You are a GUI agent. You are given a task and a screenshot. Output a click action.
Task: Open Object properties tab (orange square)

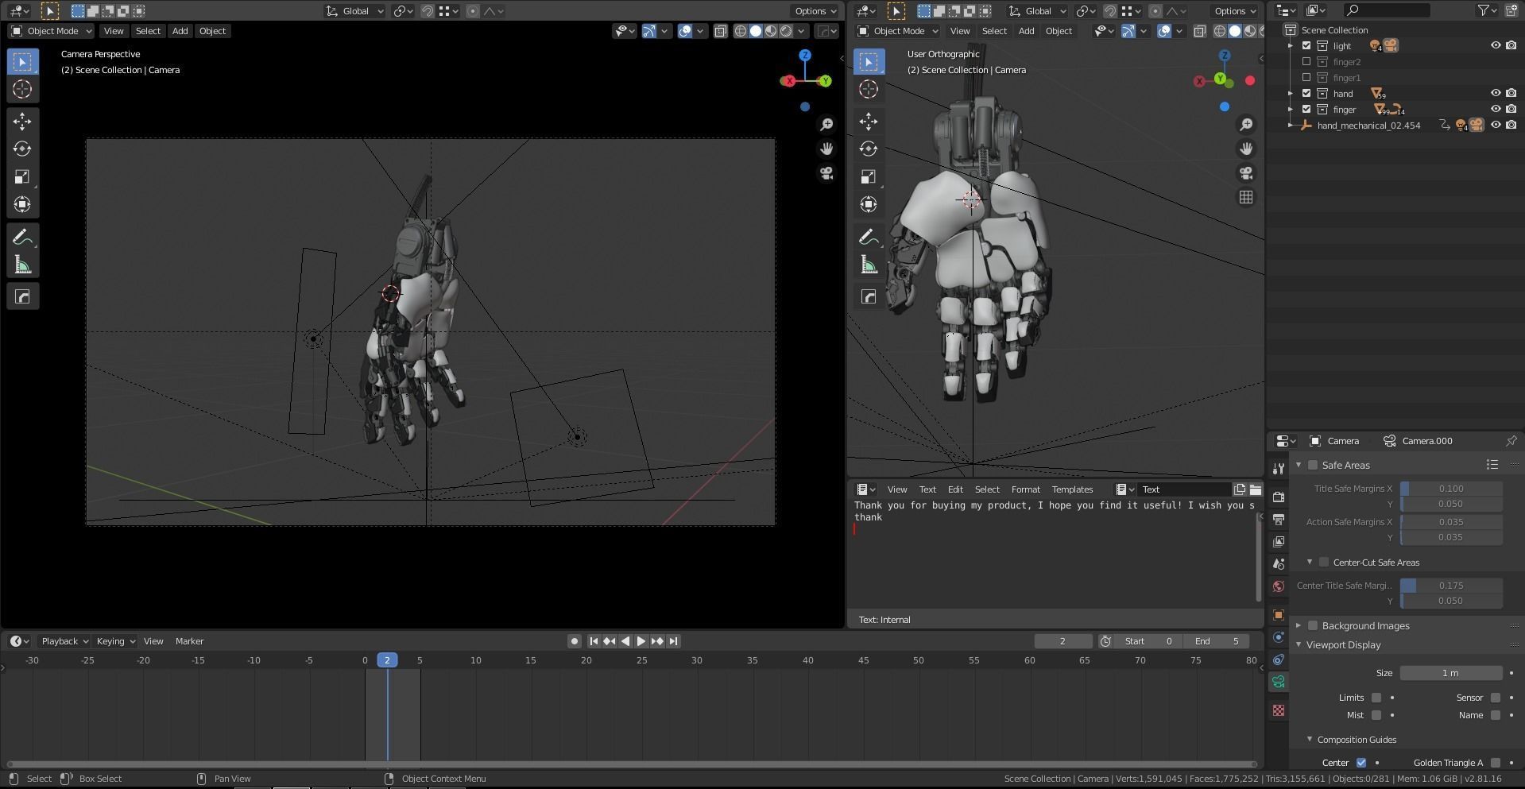point(1278,615)
